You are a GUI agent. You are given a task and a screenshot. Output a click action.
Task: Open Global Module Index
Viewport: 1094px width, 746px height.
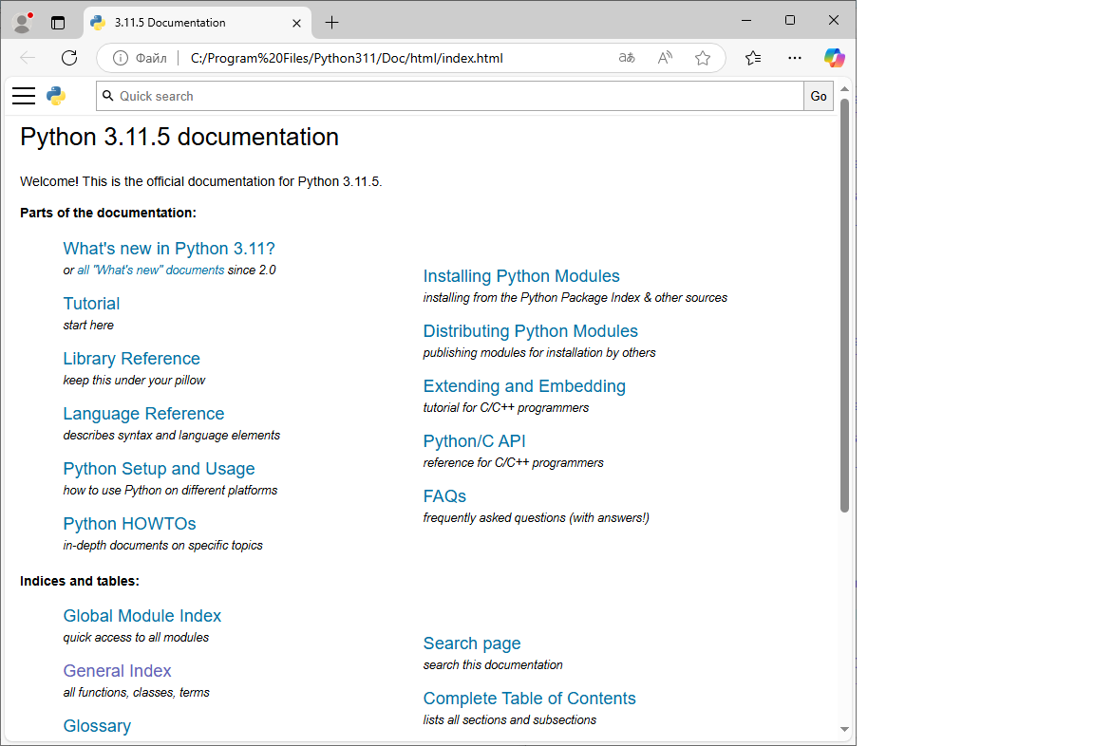point(141,616)
